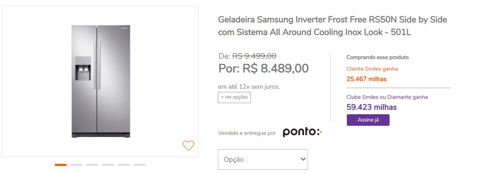Select the first orange carousel indicator
This screenshot has height=174, width=481.
tap(61, 165)
